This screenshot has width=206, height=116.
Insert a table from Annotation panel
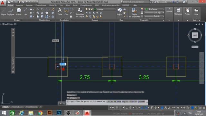(71, 16)
